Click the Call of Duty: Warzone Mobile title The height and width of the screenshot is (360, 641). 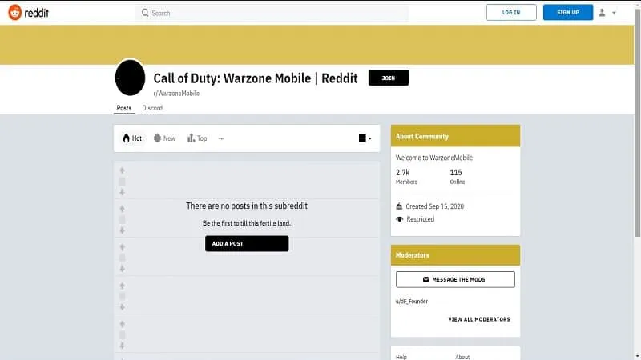point(256,78)
